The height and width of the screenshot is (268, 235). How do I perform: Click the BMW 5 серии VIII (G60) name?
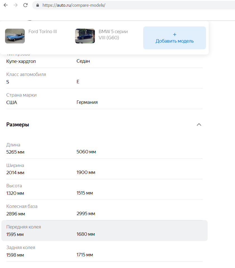point(113,35)
